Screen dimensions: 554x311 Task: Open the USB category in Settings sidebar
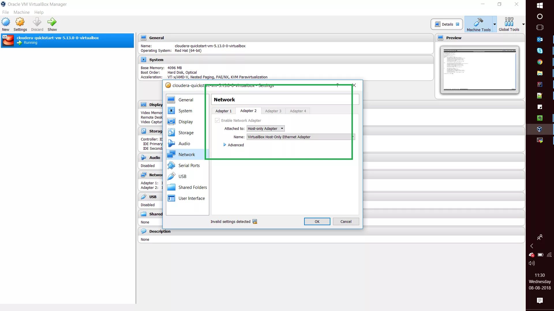click(x=187, y=176)
